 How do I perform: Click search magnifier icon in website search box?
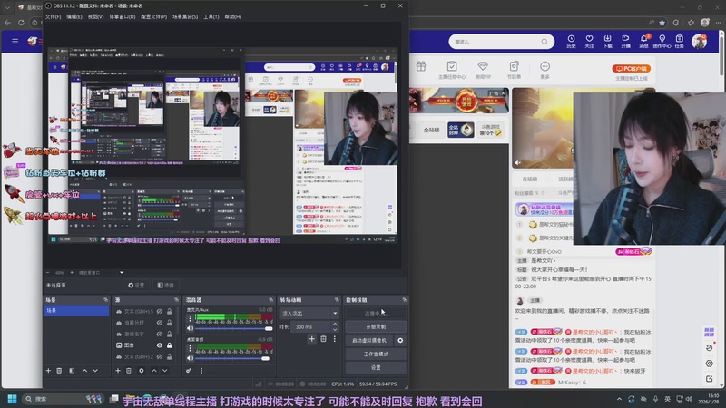tap(544, 42)
